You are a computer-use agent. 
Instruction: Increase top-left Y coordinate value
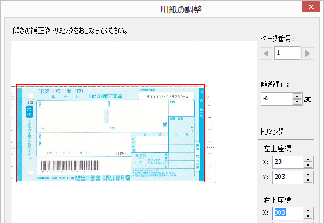click(308, 174)
